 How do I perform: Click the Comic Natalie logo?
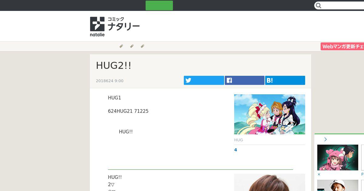tap(115, 27)
